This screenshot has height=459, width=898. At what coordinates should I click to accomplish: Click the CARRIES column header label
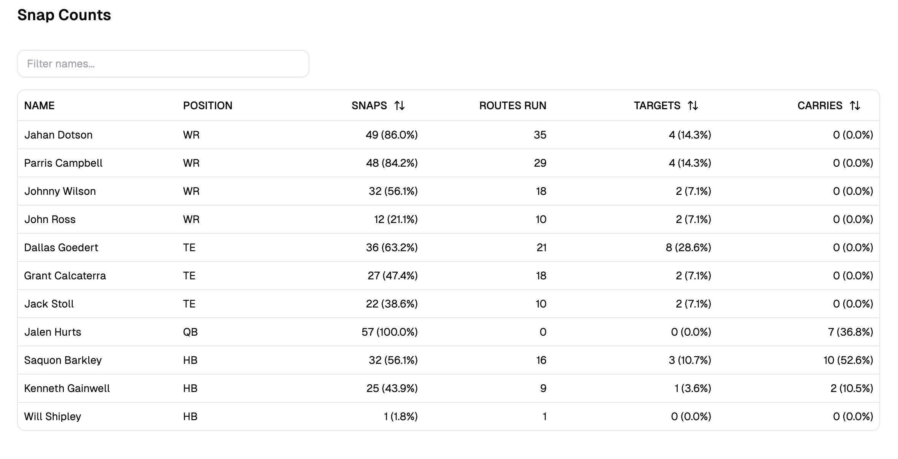pyautogui.click(x=820, y=105)
